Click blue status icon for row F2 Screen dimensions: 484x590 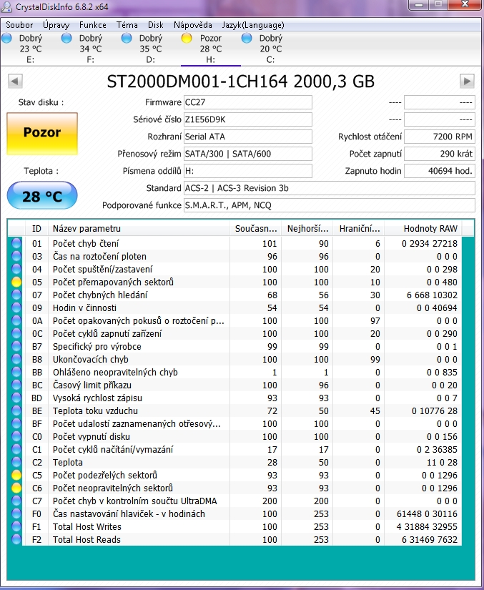click(16, 539)
